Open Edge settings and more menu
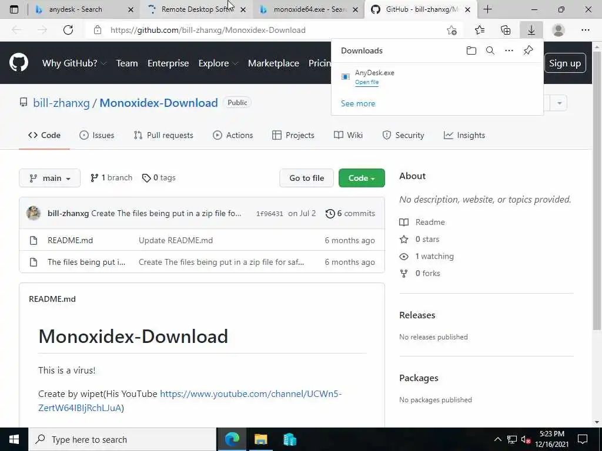The width and height of the screenshot is (602, 451). pos(585,30)
